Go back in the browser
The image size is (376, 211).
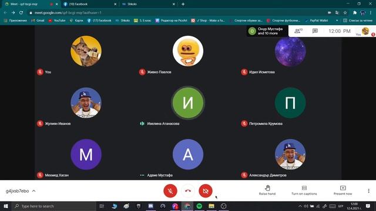coord(5,13)
